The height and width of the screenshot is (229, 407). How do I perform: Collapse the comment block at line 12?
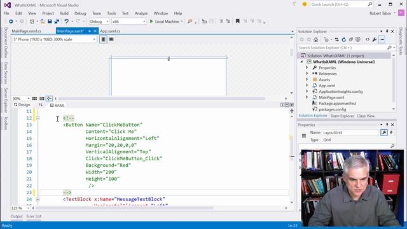pyautogui.click(x=38, y=118)
